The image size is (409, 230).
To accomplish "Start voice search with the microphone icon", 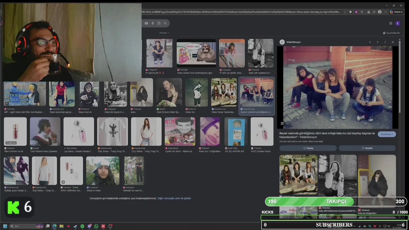I will (153, 23).
